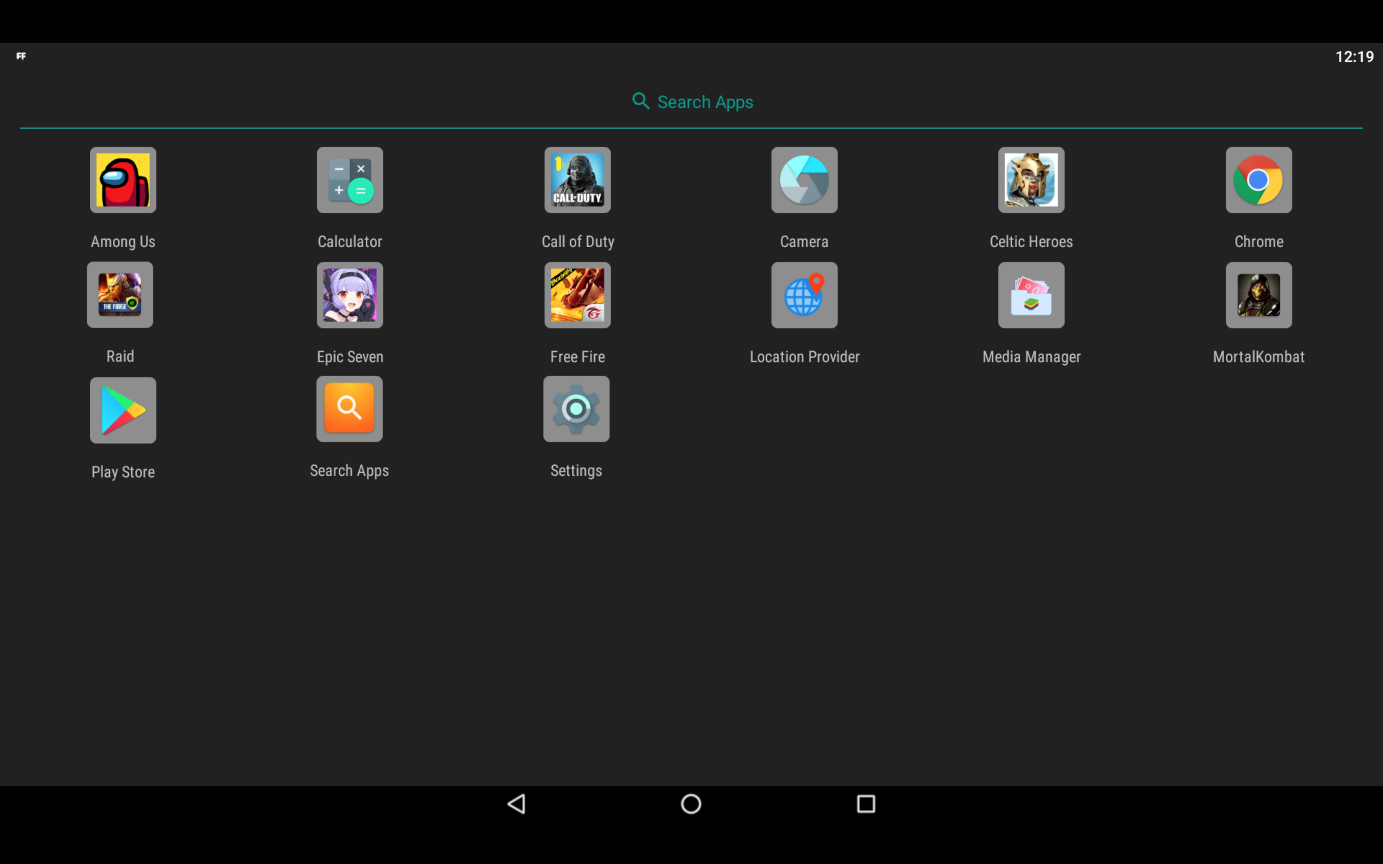The height and width of the screenshot is (864, 1383).
Task: Click the "Location Provider" label text
Action: click(x=805, y=357)
